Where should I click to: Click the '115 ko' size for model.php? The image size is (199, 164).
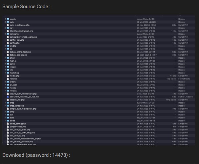click(x=173, y=76)
